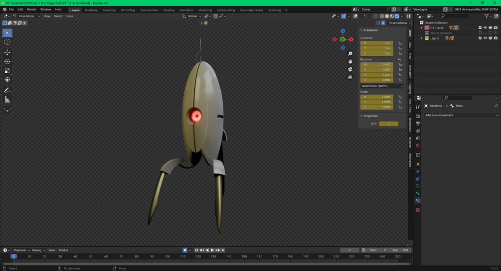Select the Annotate tool
Screen dimensions: 501x271
point(7,90)
